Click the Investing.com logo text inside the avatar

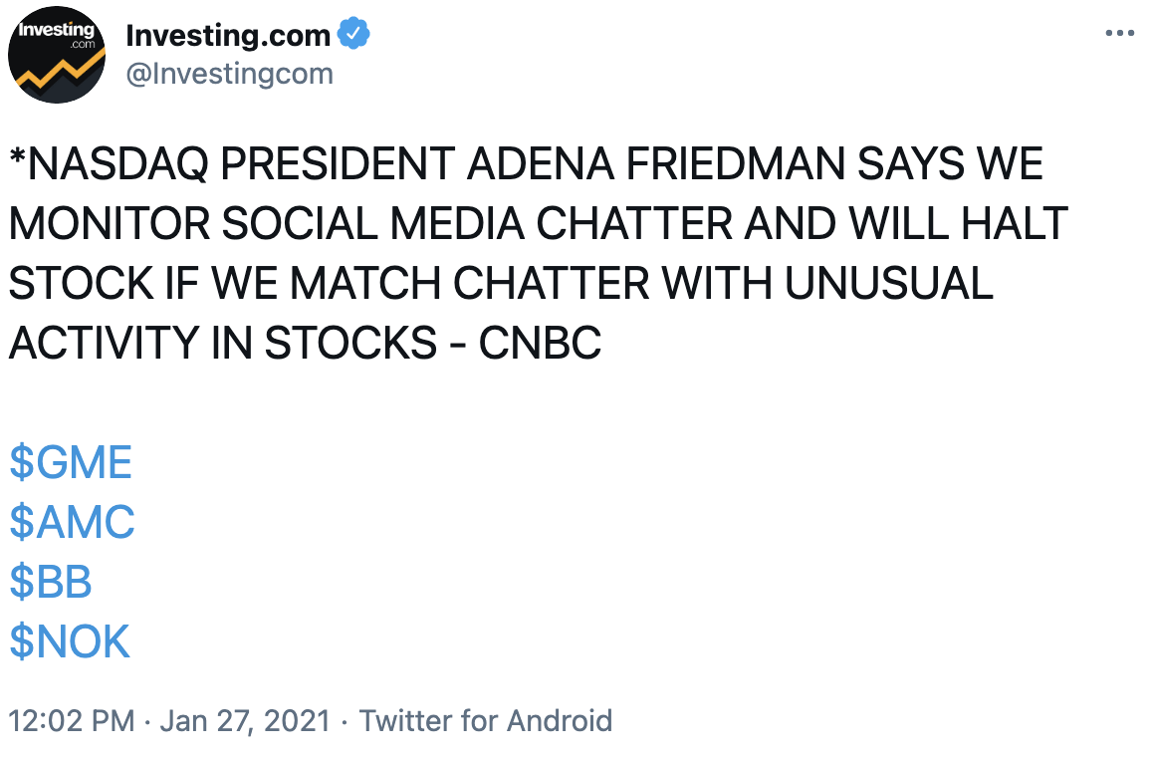[57, 34]
